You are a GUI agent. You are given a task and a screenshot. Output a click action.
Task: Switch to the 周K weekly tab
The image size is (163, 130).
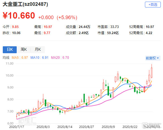click(x=24, y=50)
